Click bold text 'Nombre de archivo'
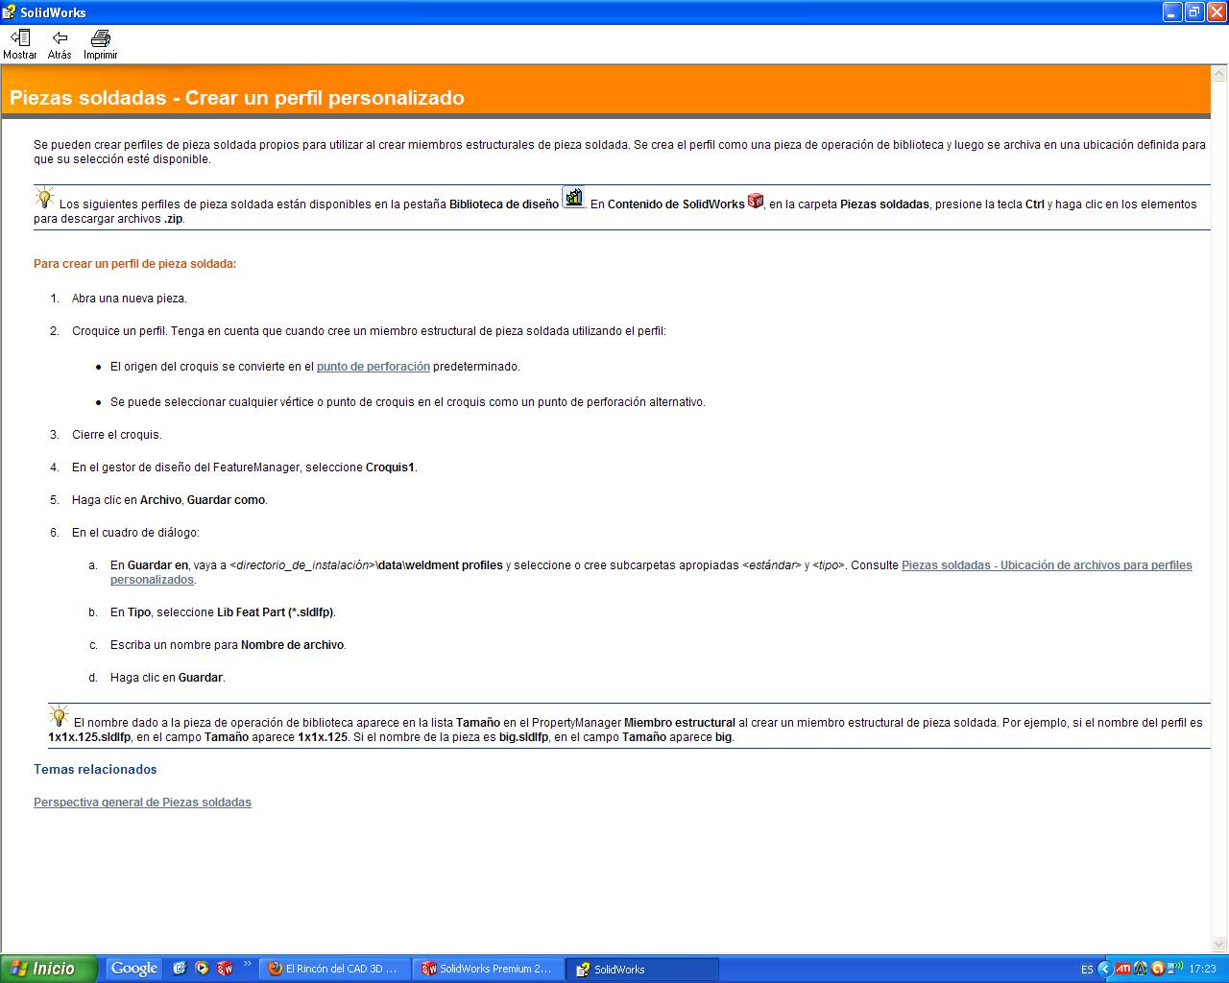 coord(292,645)
